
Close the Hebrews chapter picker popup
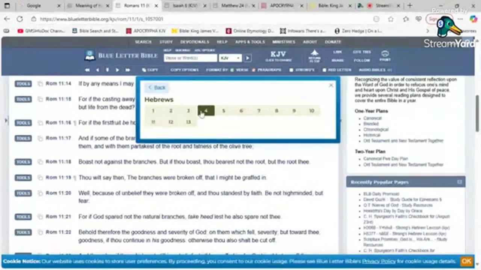pyautogui.click(x=331, y=85)
